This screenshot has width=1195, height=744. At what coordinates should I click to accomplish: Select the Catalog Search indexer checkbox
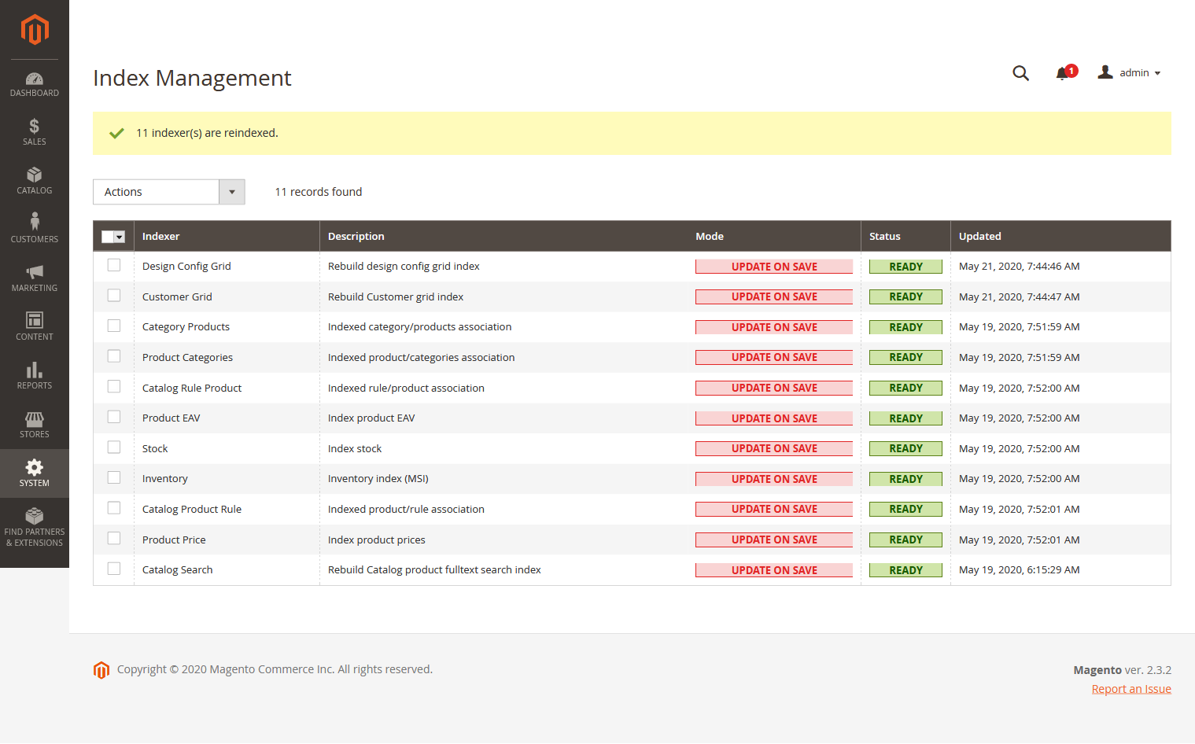[113, 568]
